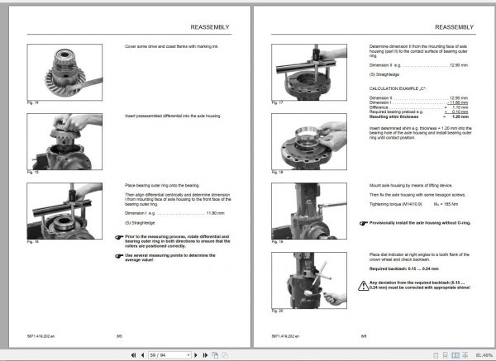Click the hand icon beside 'Provisionally install'

(x=364, y=223)
